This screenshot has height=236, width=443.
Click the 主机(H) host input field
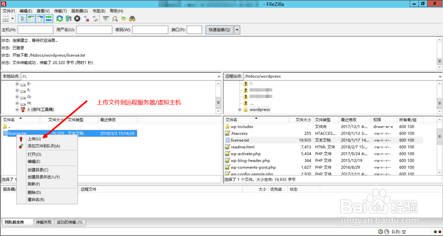(x=35, y=30)
